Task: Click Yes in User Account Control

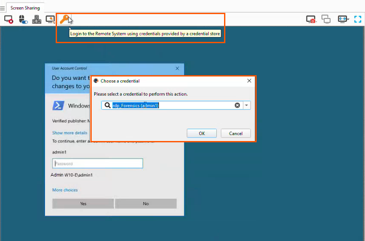Action: (x=83, y=204)
